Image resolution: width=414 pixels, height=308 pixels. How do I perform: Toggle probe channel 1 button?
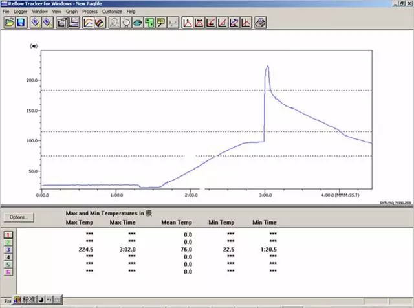[x=8, y=235]
